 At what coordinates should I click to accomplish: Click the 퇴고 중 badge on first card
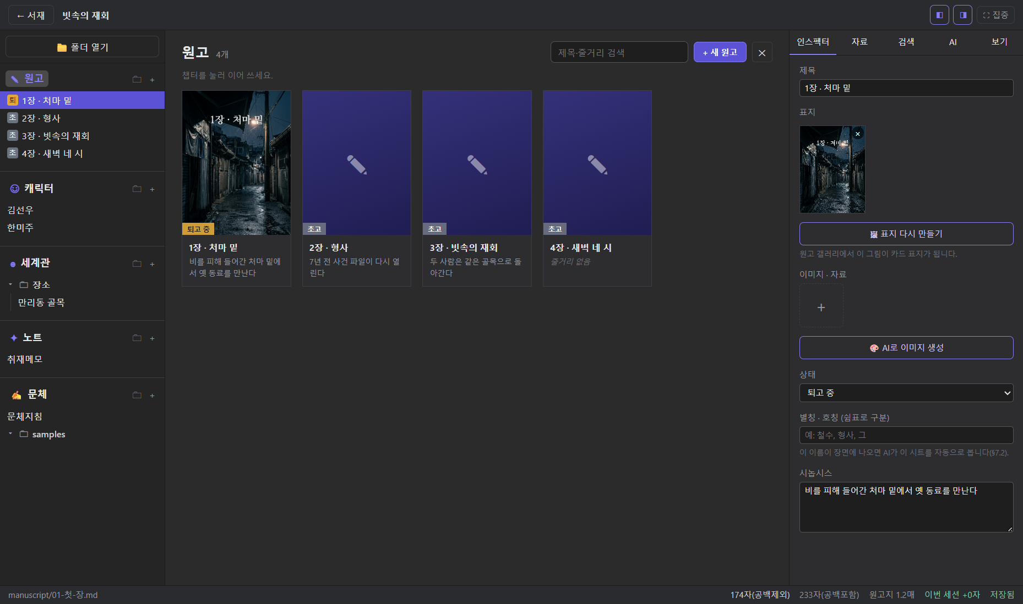click(x=198, y=229)
